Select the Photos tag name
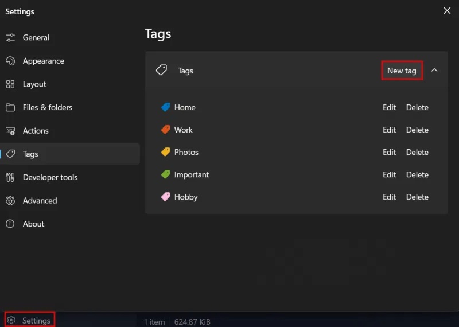The image size is (459, 327). pos(186,152)
